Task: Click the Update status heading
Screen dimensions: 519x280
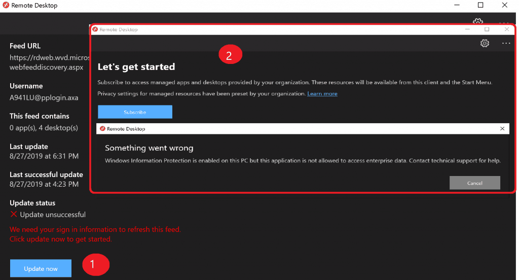Action: [x=32, y=203]
